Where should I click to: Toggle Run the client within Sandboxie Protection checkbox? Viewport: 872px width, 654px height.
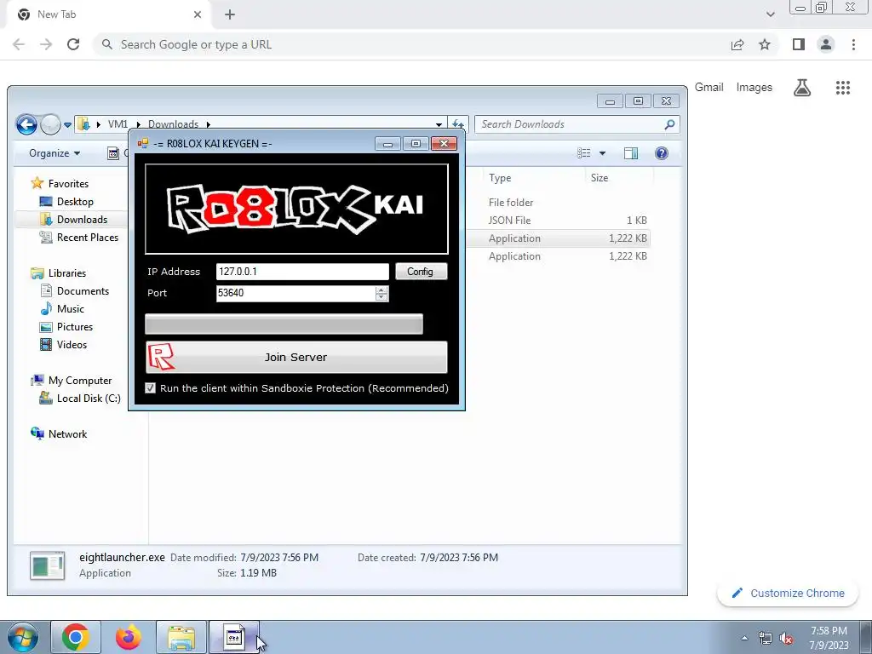point(150,388)
